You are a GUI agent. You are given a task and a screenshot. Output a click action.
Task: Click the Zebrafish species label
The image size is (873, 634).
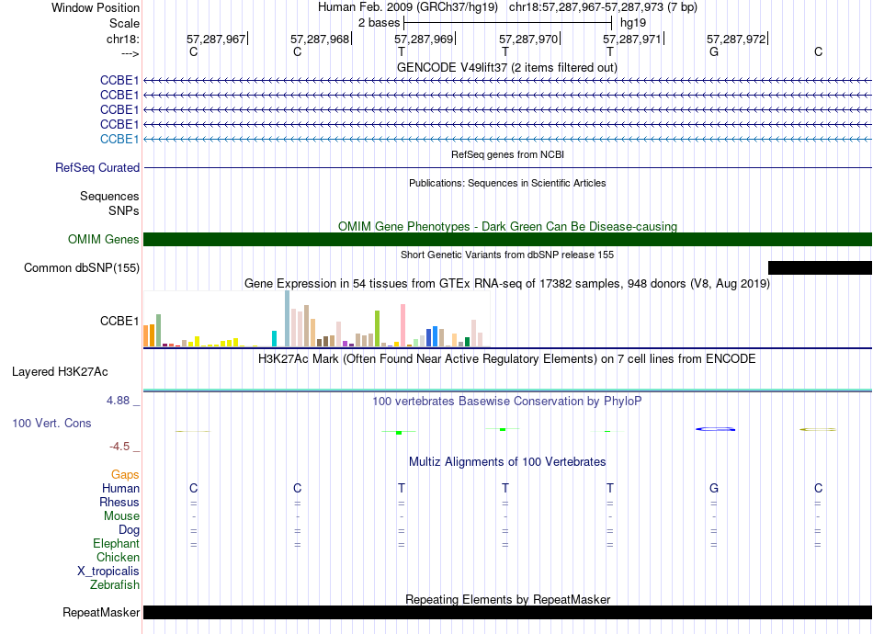[115, 585]
